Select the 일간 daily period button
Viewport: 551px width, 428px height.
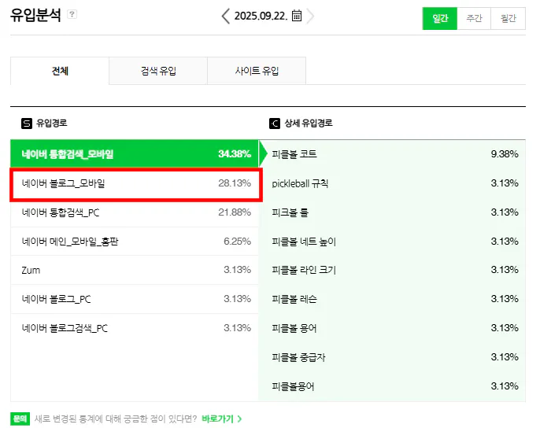coord(439,18)
